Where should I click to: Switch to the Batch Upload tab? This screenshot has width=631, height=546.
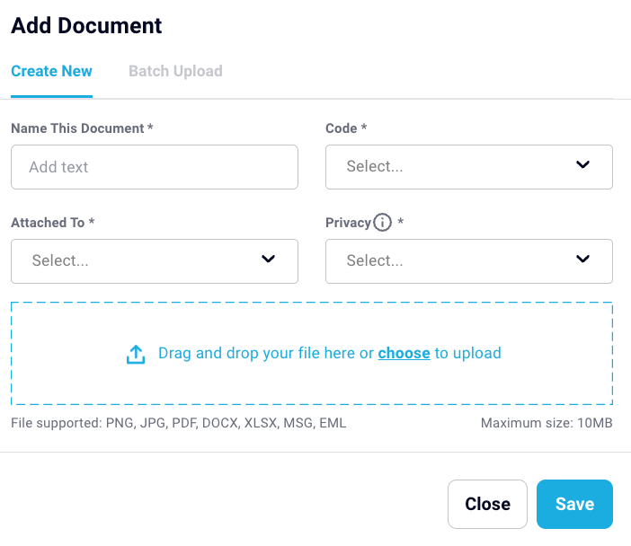click(x=175, y=71)
